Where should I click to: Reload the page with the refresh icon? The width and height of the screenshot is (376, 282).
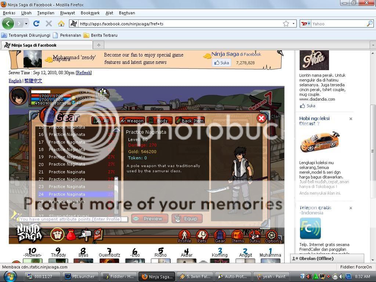tap(36, 23)
